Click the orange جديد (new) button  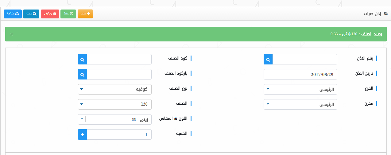[85, 14]
